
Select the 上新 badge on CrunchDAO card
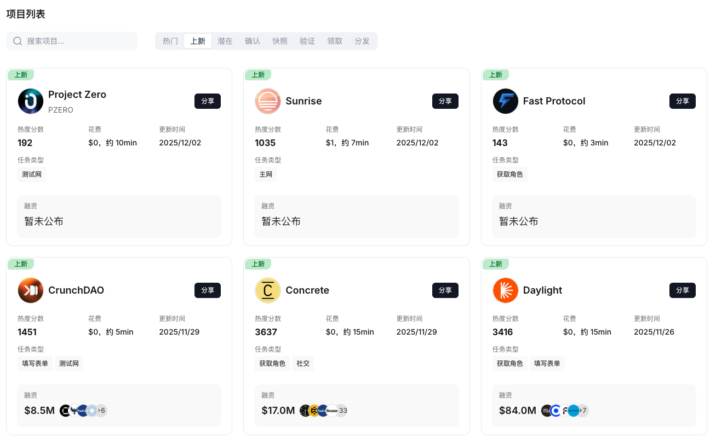click(x=21, y=264)
